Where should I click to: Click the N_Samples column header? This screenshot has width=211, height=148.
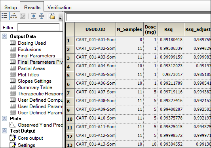point(129,29)
